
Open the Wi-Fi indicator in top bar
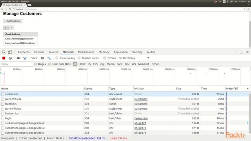pos(220,2)
